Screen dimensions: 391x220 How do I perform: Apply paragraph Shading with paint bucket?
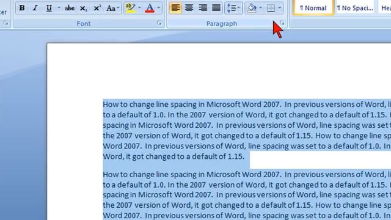(x=252, y=8)
